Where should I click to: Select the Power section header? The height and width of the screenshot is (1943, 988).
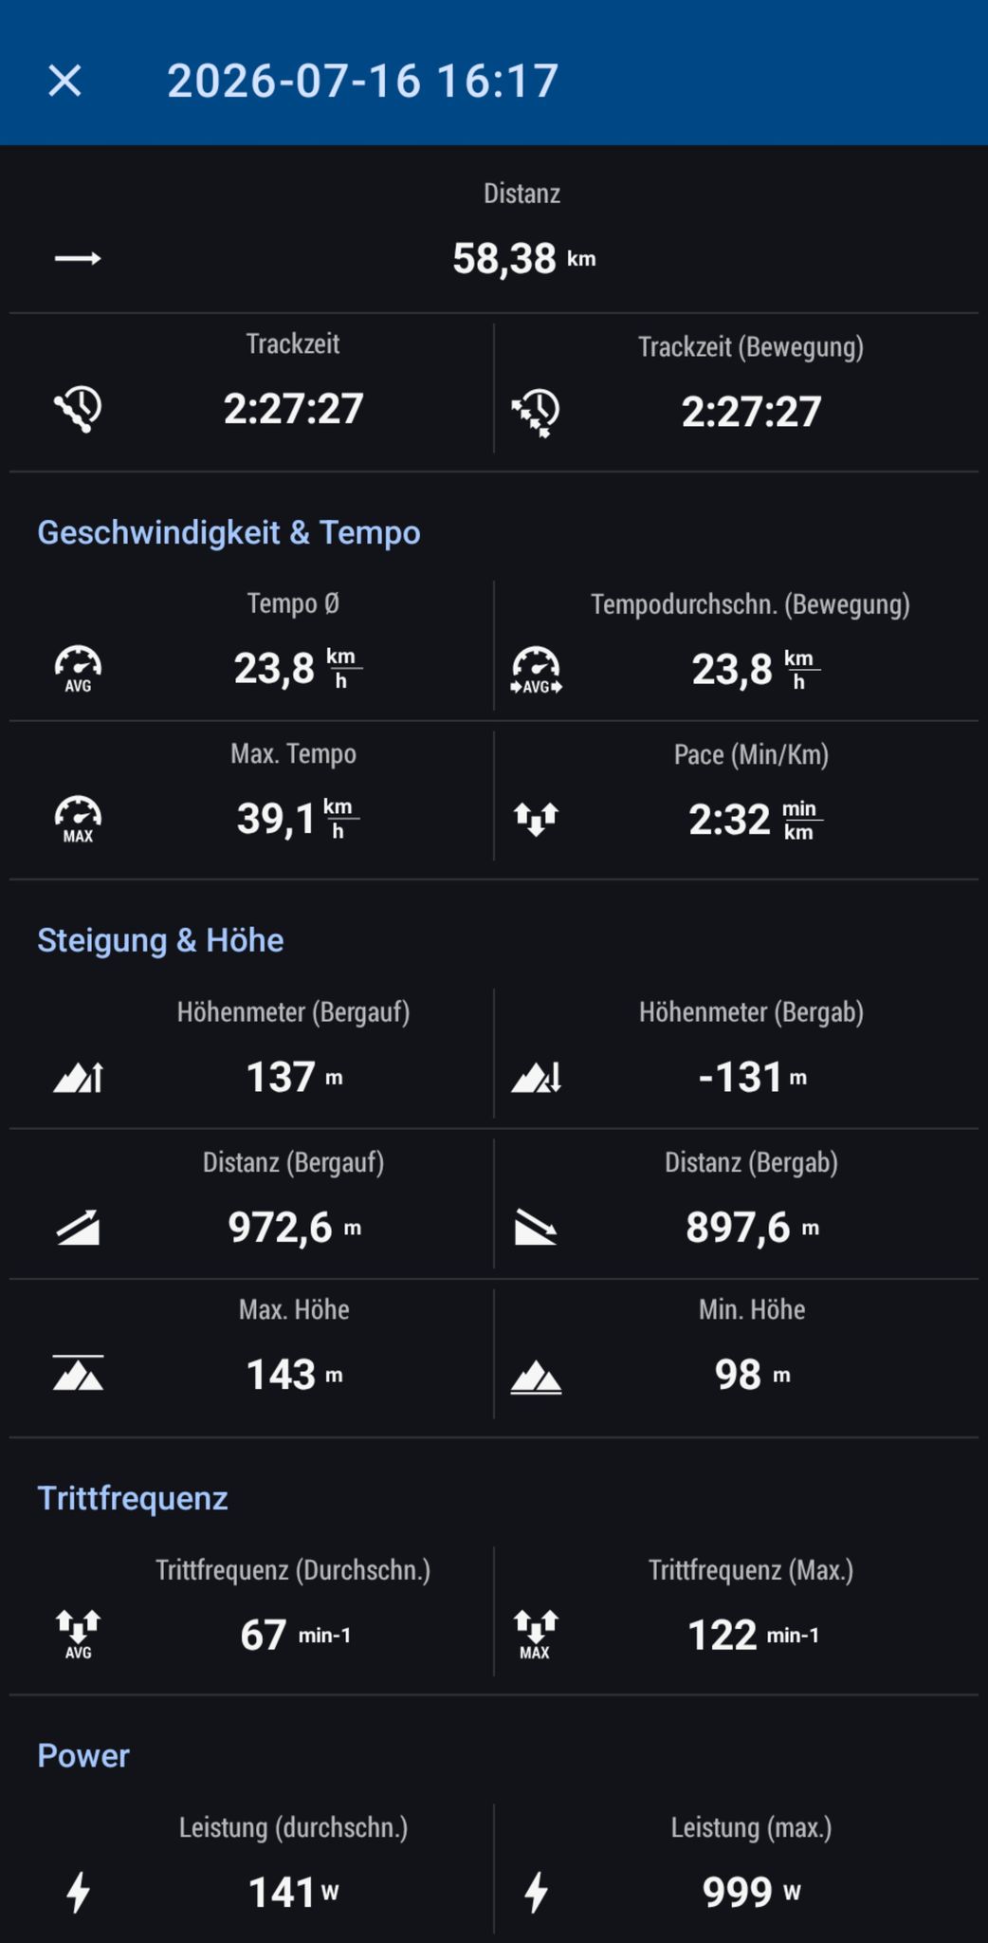pyautogui.click(x=83, y=1755)
